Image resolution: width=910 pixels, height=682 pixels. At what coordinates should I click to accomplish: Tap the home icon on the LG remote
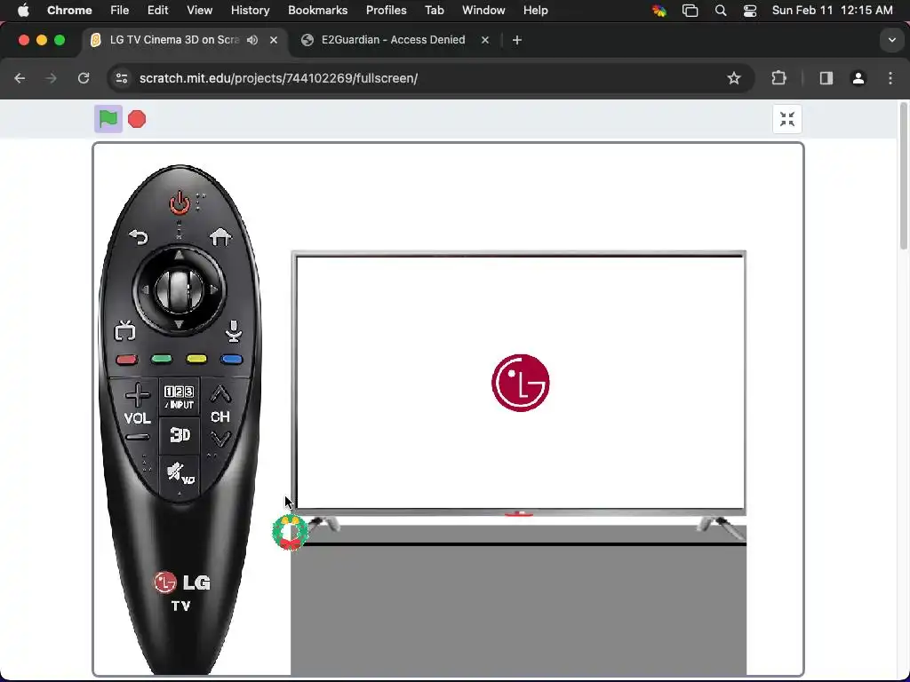220,237
